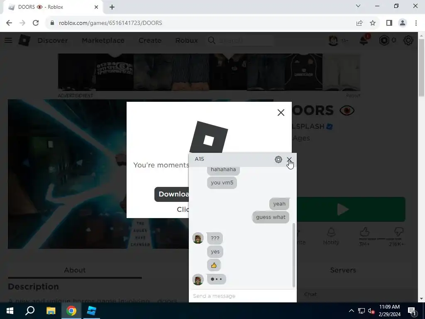Screen dimensions: 425x319
Task: Click the '???' chat message
Action: pyautogui.click(x=215, y=238)
